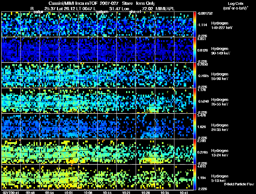The image size is (256, 194).
Task: Click the Cassini/MIMI Inca mTOF title text
Action: click(73, 4)
